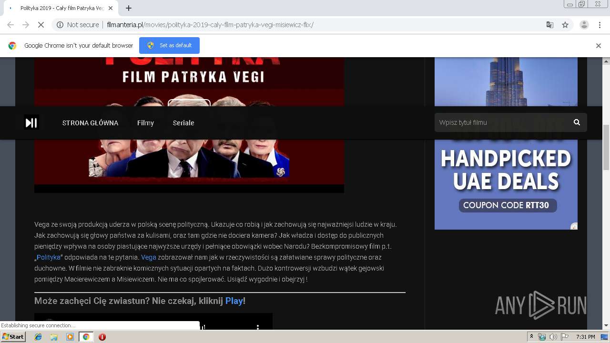Viewport: 610px width, 343px height.
Task: Click the Chrome address bar URL
Action: point(210,25)
